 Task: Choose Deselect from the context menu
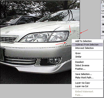click(x=87, y=62)
